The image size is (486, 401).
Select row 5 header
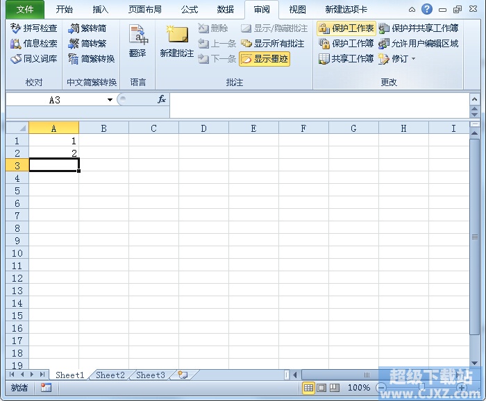(17, 191)
